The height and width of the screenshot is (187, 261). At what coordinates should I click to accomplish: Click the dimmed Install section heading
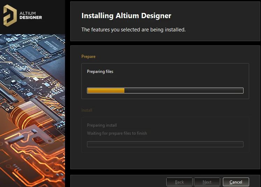coord(87,110)
